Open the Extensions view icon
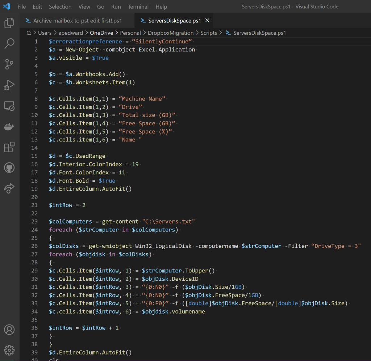The width and height of the screenshot is (371, 361). [9, 147]
